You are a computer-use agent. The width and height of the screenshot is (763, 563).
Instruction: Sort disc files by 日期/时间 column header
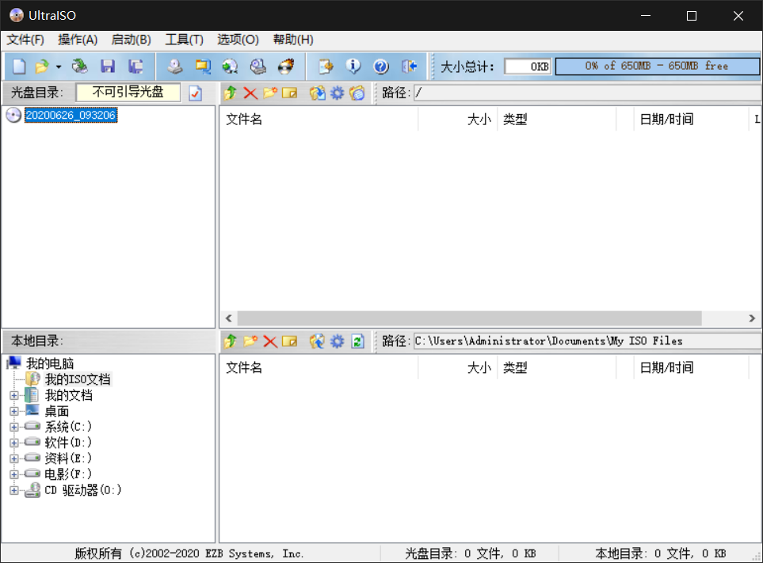691,119
